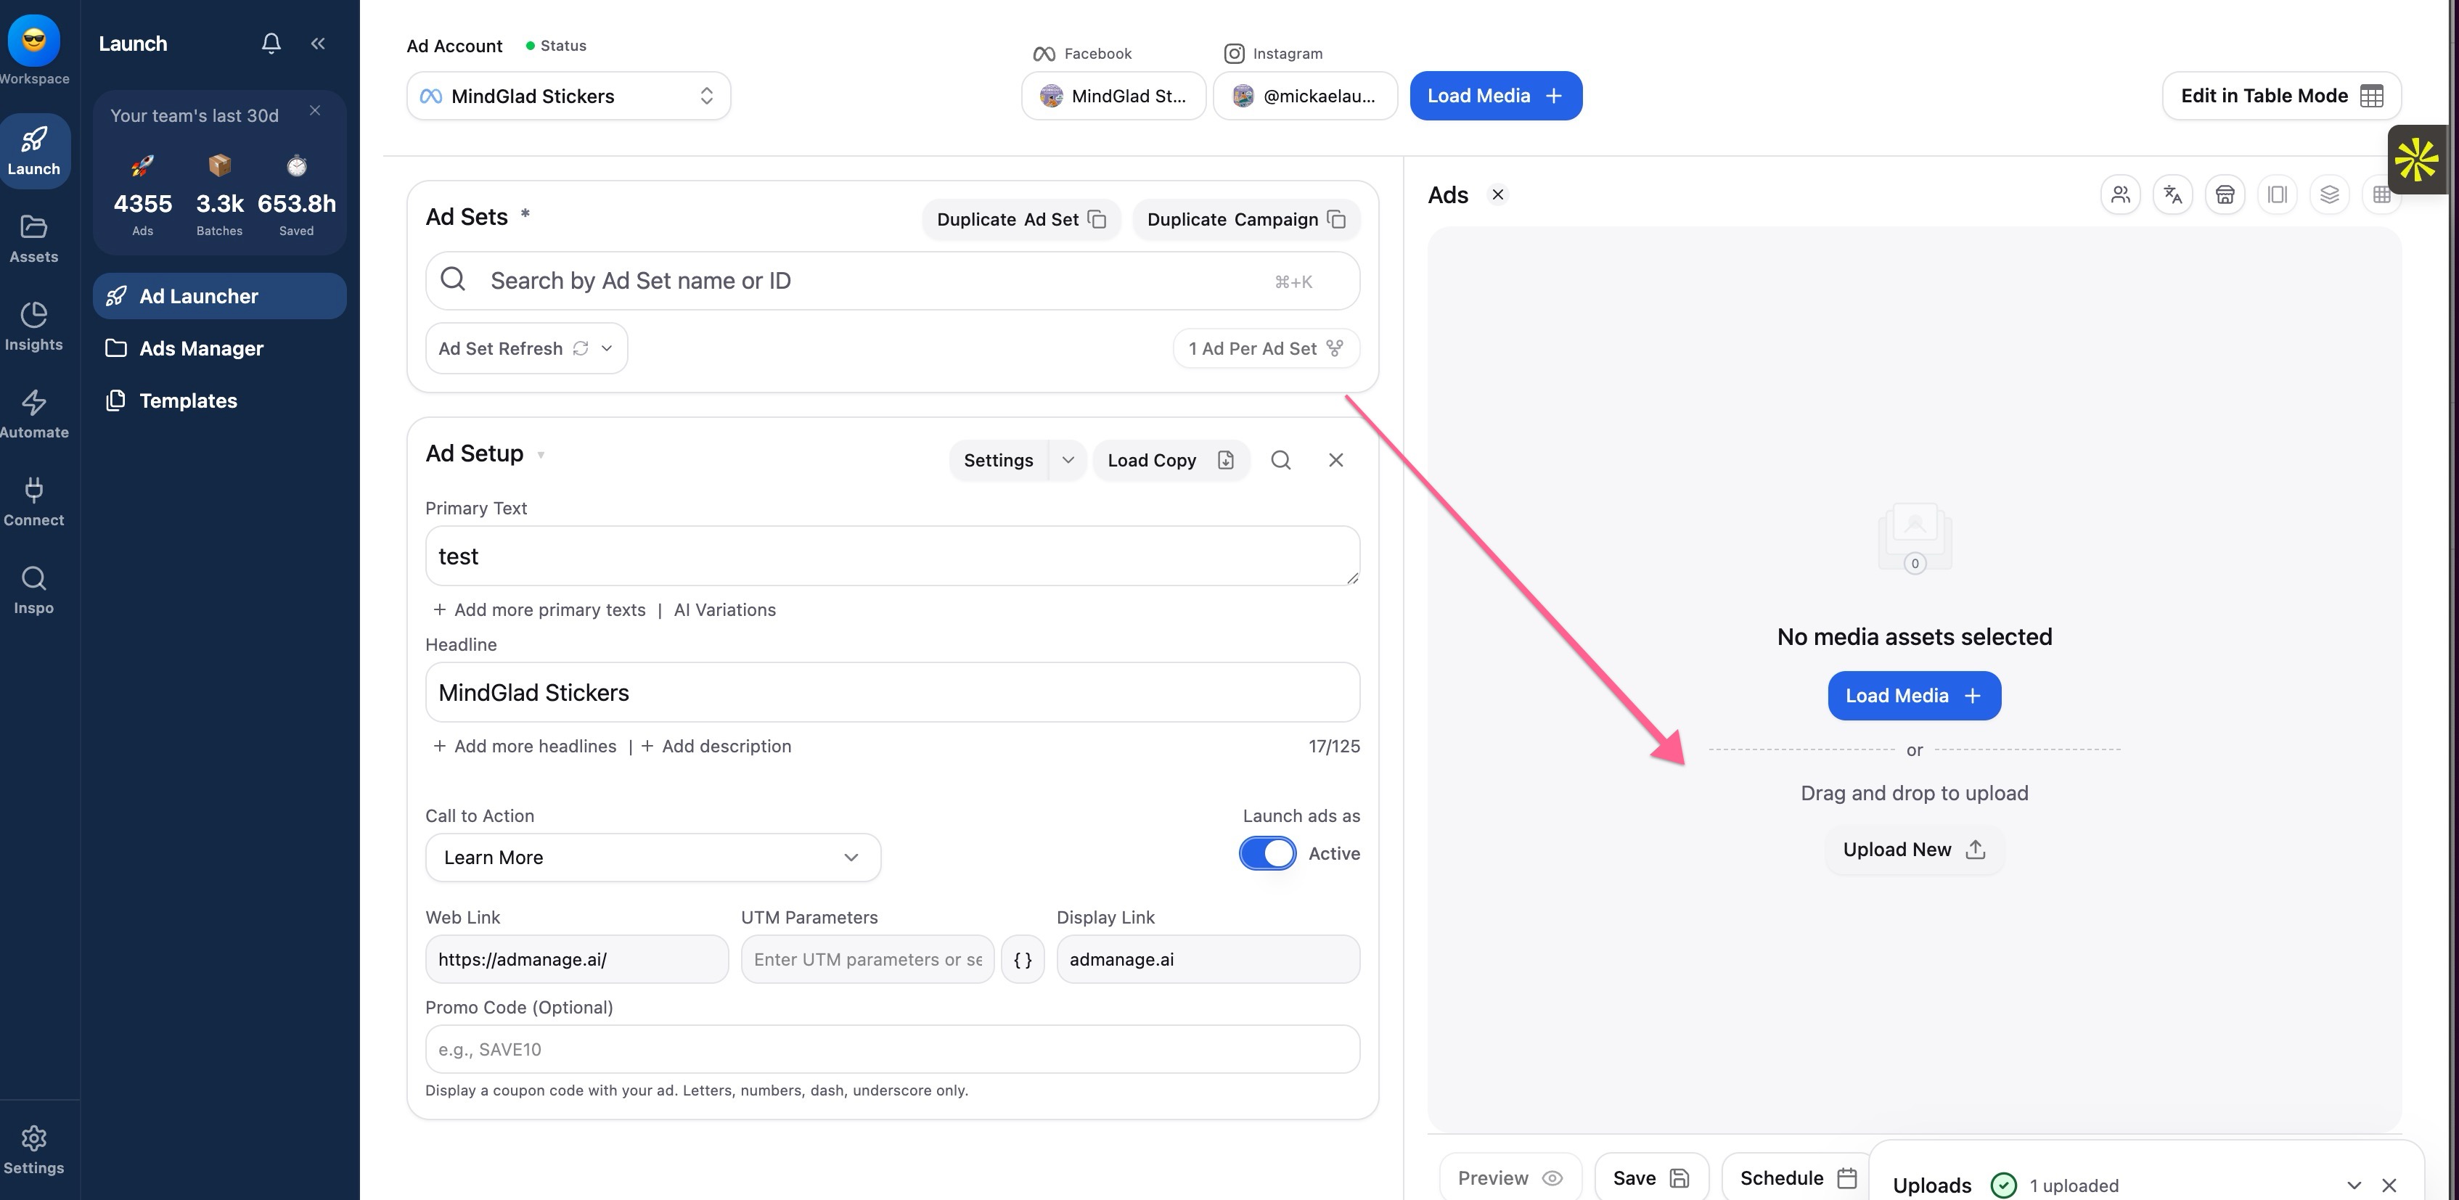Open the store icon in Ads toolbar

tap(2225, 194)
